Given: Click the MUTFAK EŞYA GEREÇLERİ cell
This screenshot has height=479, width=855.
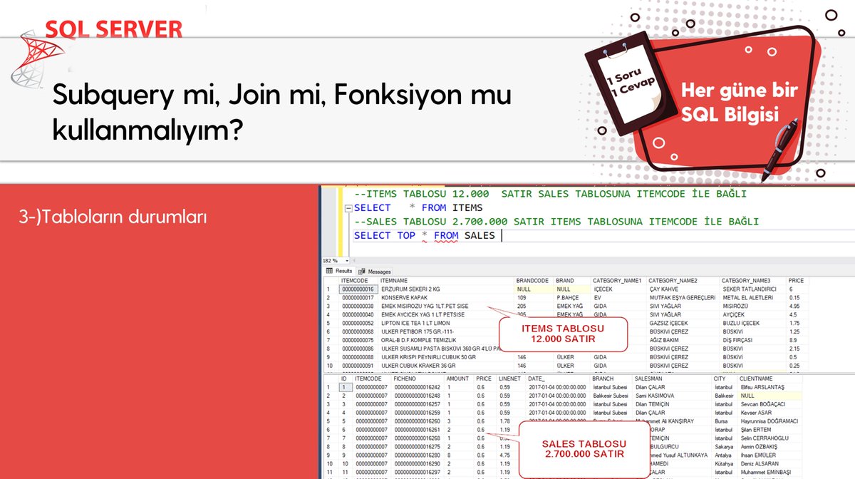Looking at the screenshot, I should click(x=682, y=298).
